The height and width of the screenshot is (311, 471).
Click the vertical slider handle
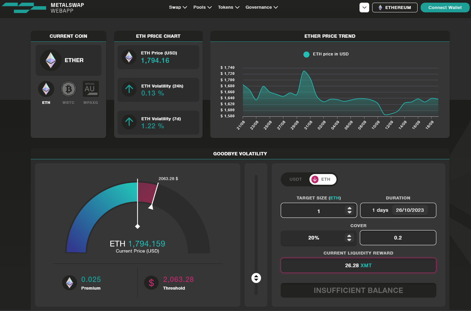[256, 278]
